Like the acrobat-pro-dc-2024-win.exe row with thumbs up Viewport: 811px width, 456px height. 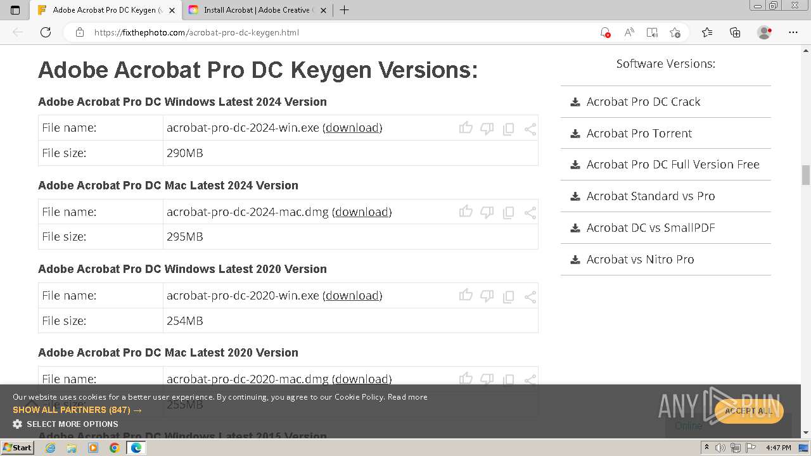pyautogui.click(x=466, y=128)
